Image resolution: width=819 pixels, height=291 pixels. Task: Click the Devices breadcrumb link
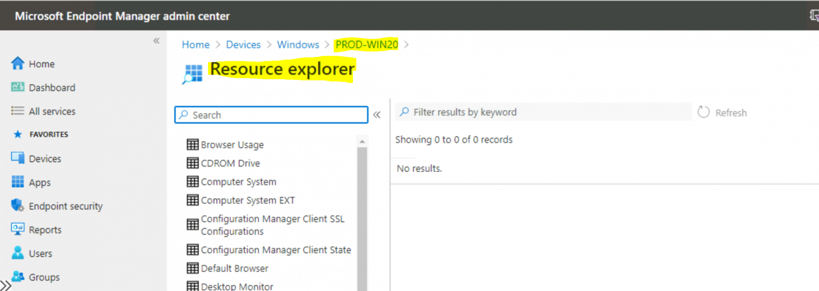pyautogui.click(x=243, y=45)
